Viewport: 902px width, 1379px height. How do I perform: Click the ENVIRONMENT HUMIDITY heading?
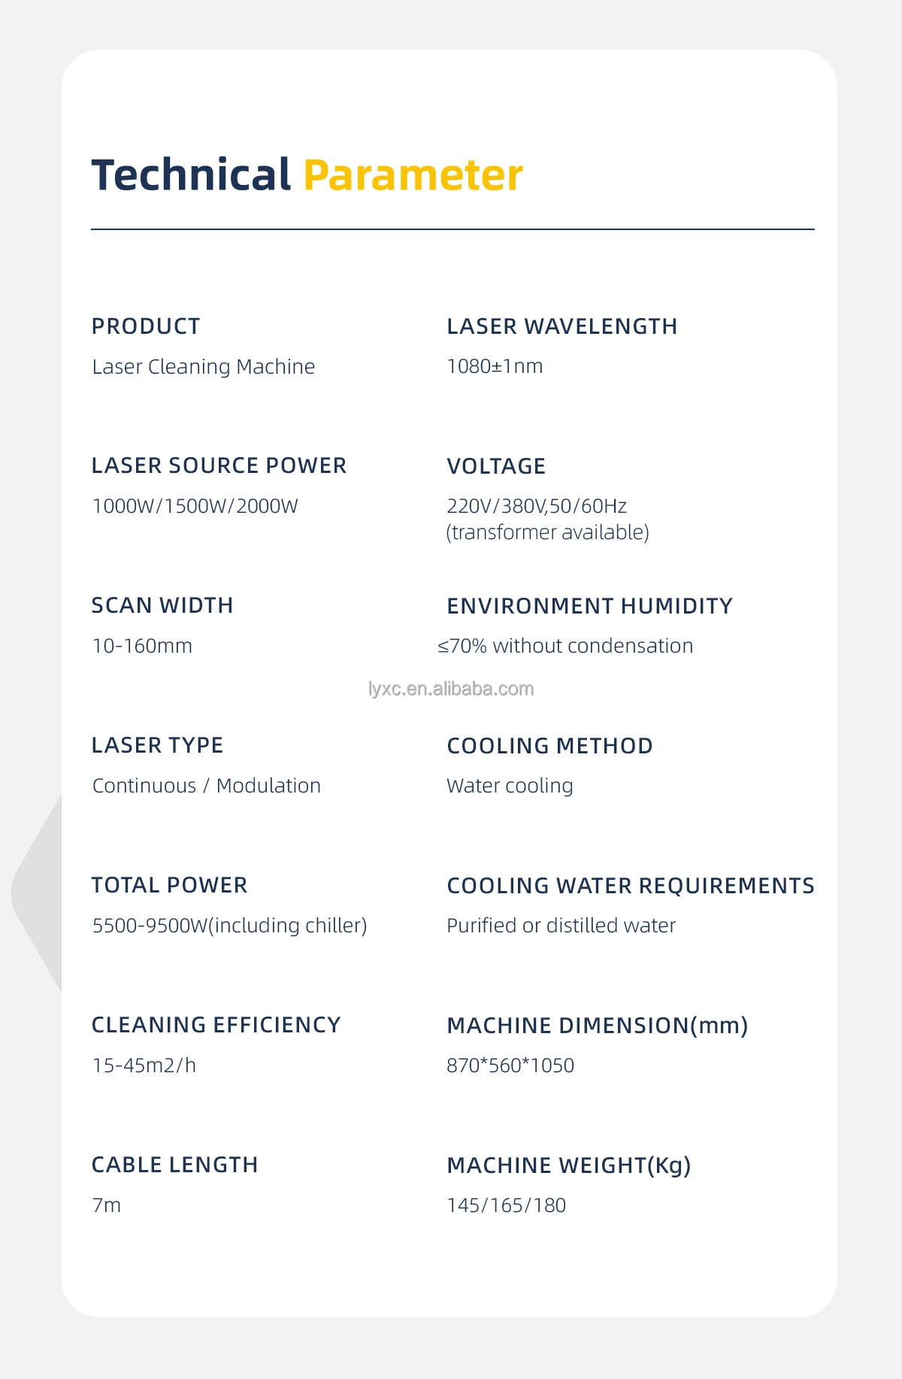pos(589,606)
